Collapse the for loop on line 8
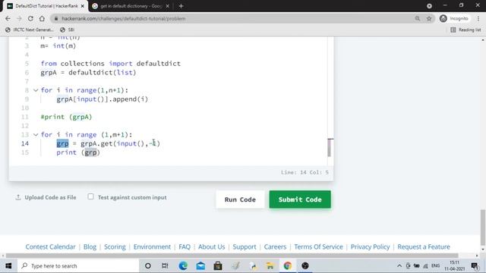Viewport: 486px width, 273px height. pyautogui.click(x=36, y=90)
